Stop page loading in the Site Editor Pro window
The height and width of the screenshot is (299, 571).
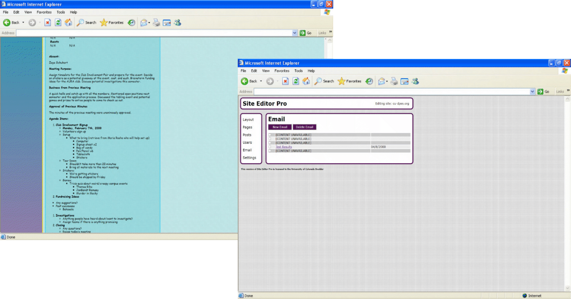285,81
